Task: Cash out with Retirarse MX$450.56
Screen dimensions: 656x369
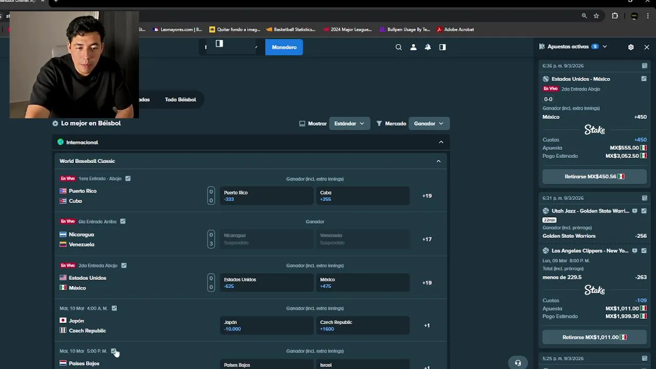Action: [594, 176]
